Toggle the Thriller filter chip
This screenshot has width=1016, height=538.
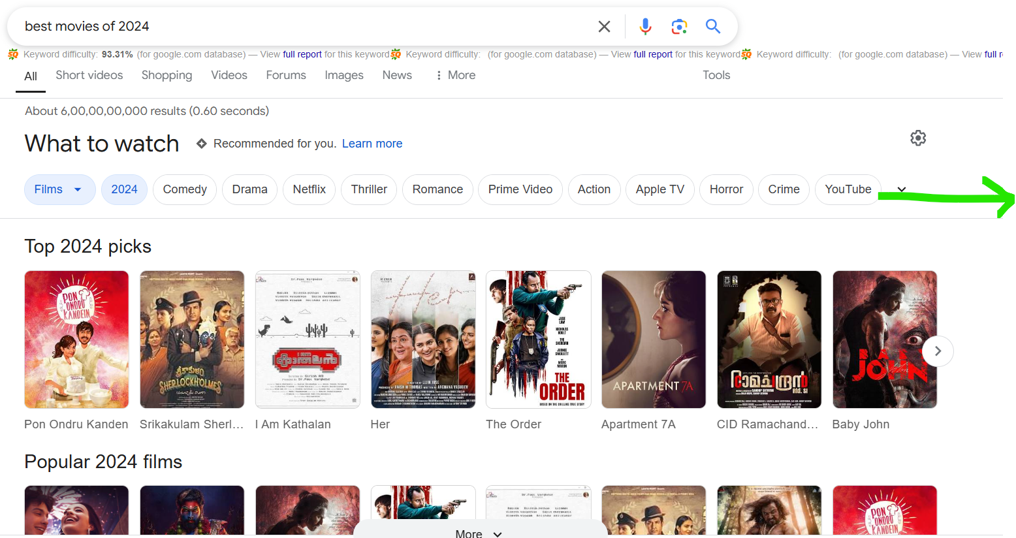(x=369, y=189)
